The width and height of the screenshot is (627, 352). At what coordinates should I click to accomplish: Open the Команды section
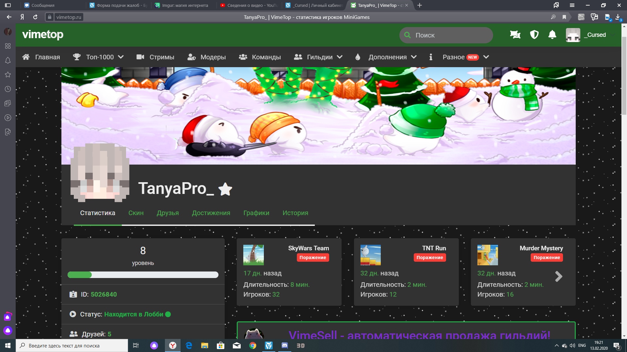click(260, 57)
